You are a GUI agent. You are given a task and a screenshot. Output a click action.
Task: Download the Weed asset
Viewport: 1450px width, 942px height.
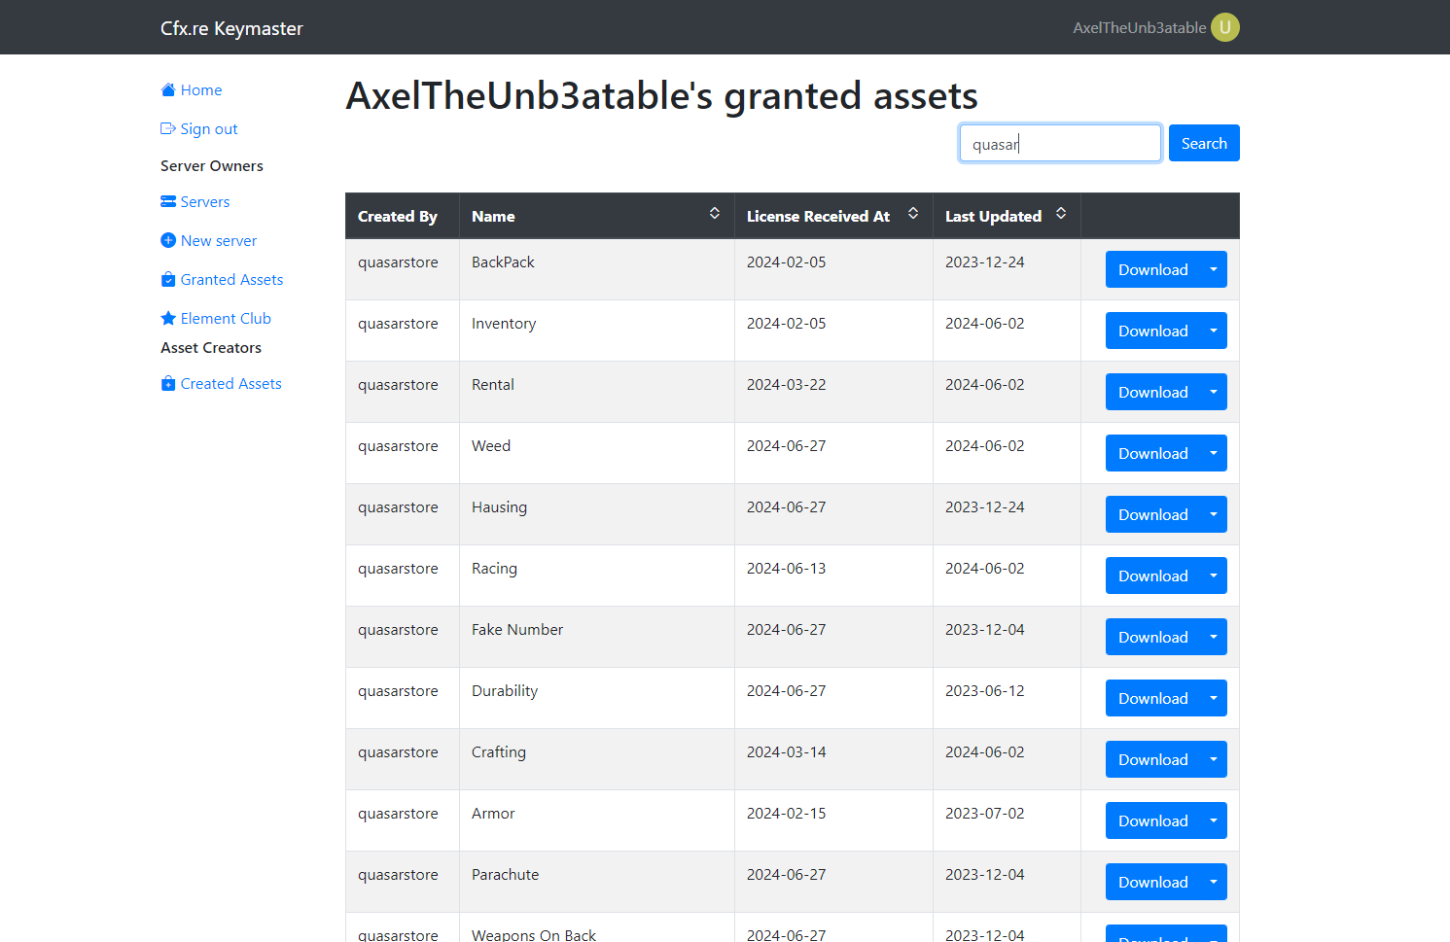1153,453
